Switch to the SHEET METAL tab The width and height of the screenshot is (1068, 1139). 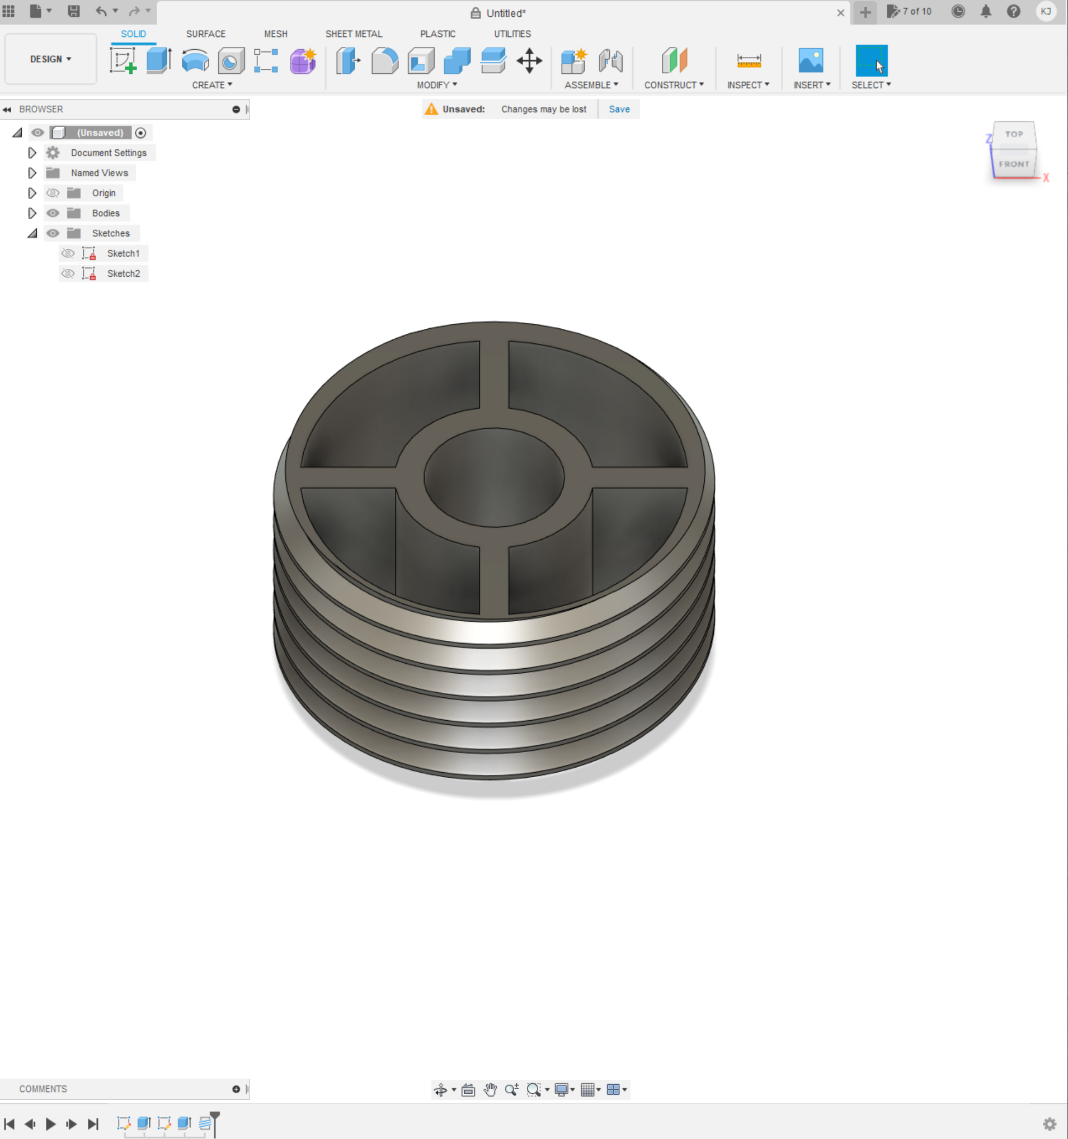[354, 34]
